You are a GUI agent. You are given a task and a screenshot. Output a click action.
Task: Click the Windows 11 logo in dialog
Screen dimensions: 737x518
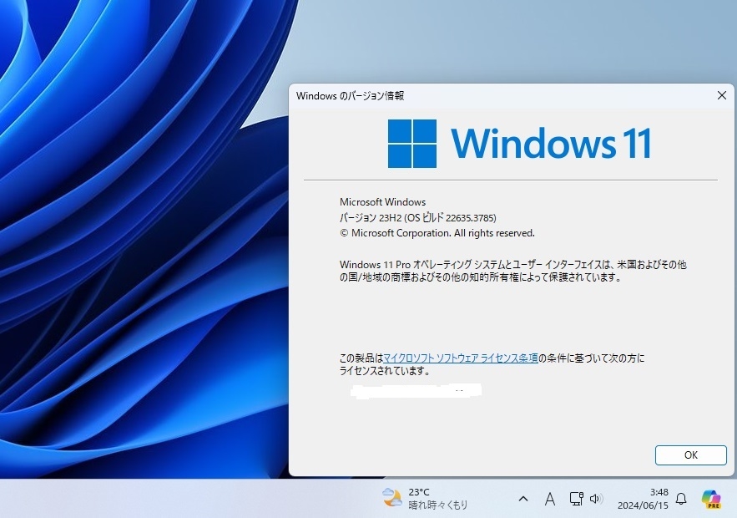click(519, 144)
